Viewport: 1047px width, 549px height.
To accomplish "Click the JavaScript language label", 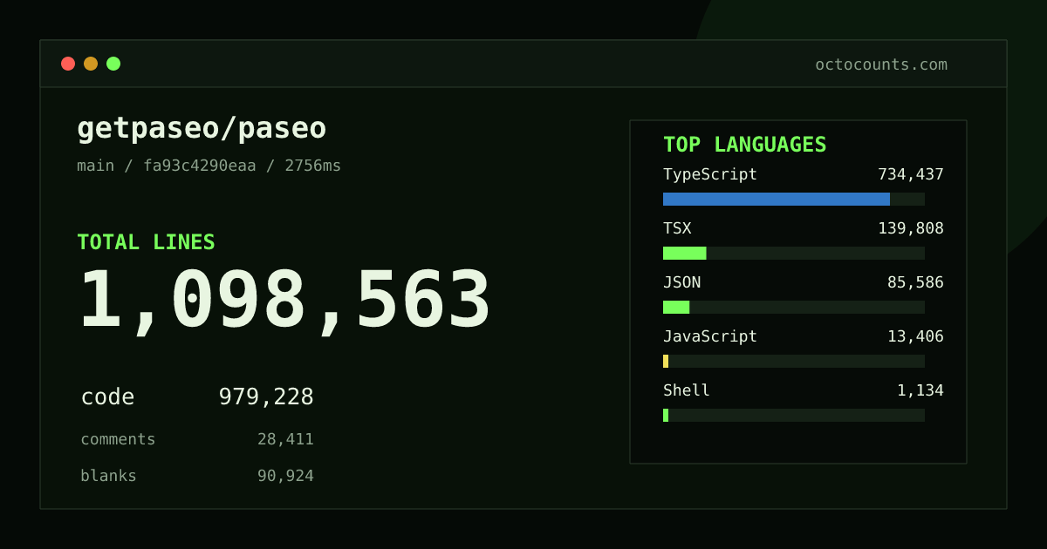I will (x=710, y=336).
